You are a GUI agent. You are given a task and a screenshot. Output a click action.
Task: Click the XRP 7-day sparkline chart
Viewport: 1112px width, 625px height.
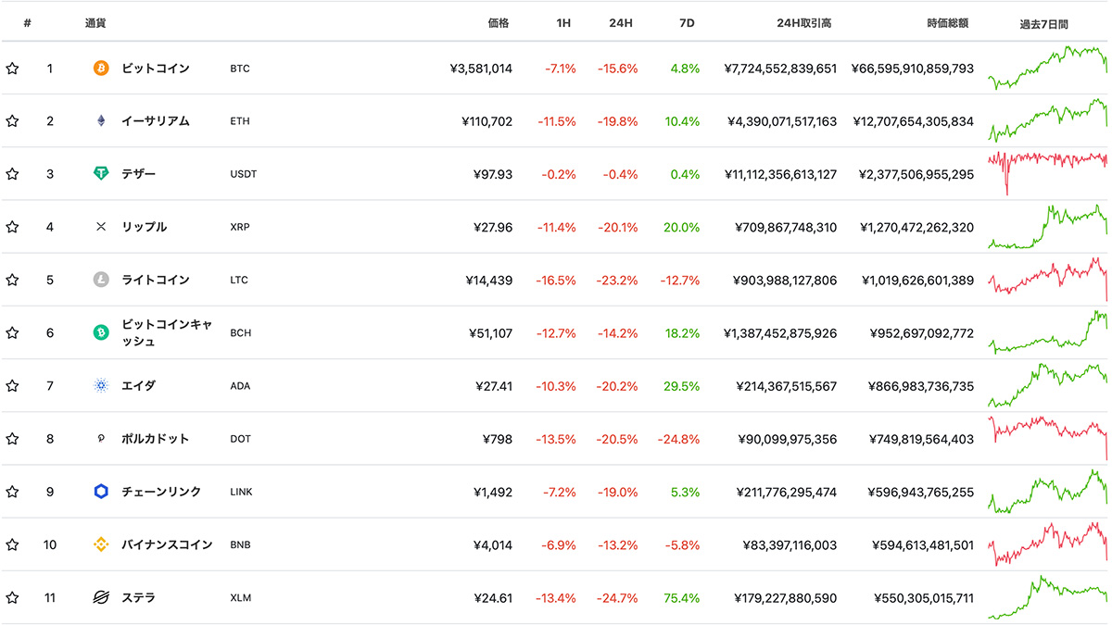point(1048,226)
